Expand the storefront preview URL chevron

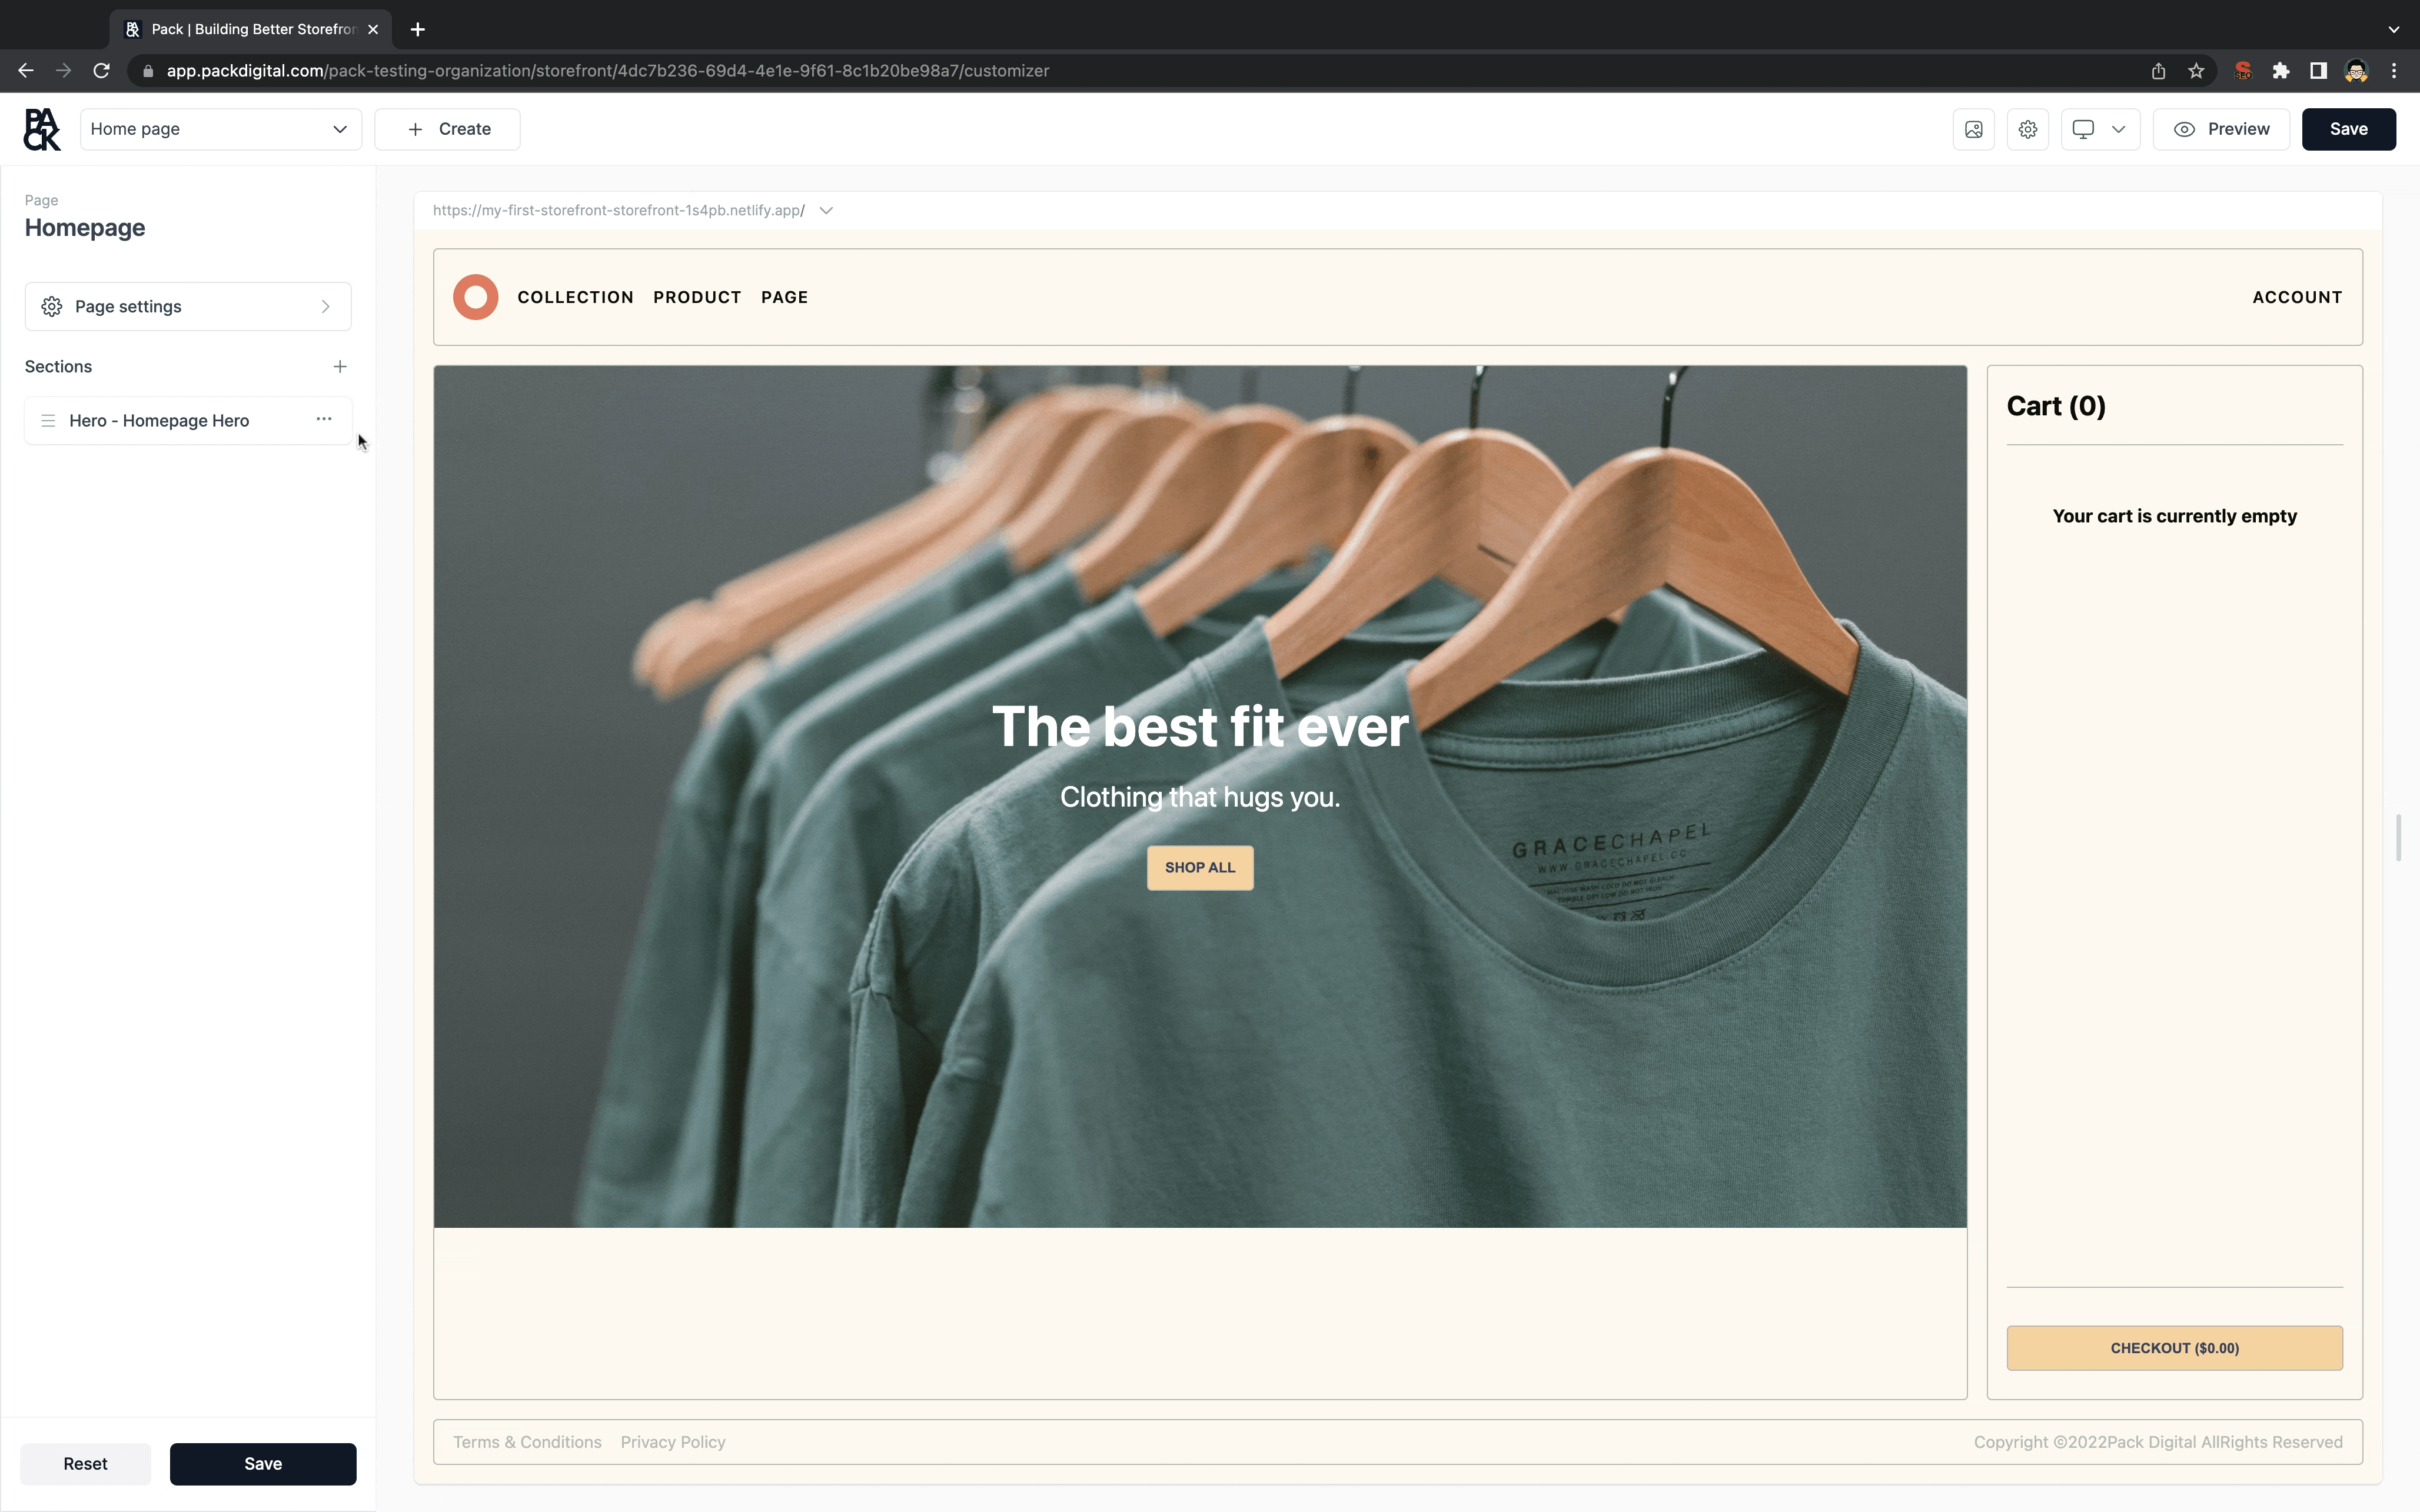click(x=826, y=210)
